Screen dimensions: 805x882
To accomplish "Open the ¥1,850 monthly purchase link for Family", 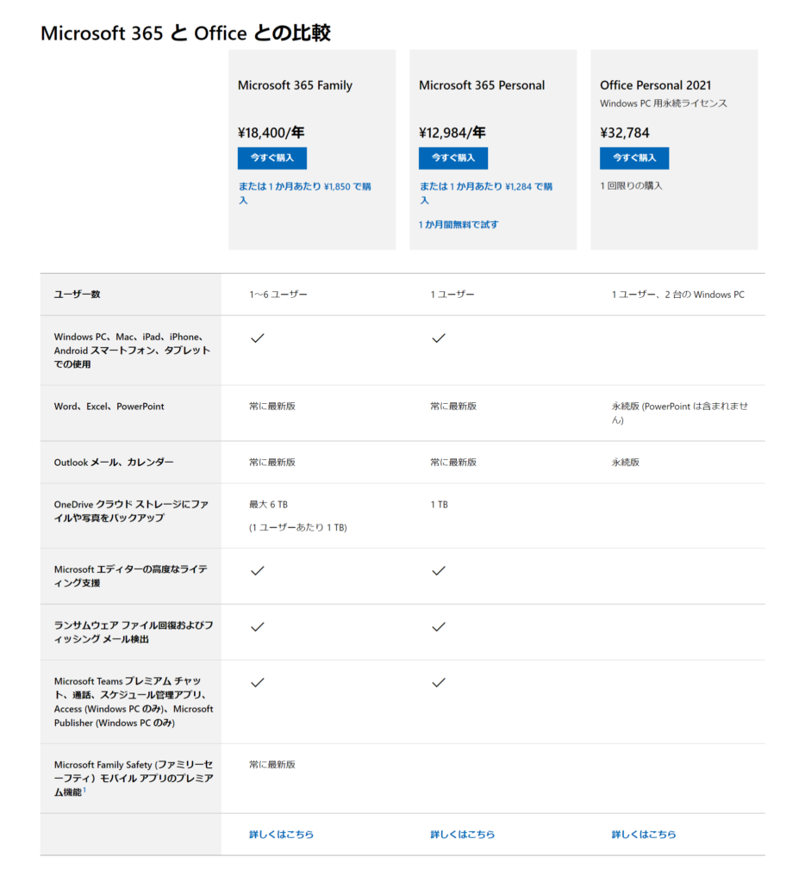I will click(x=304, y=193).
